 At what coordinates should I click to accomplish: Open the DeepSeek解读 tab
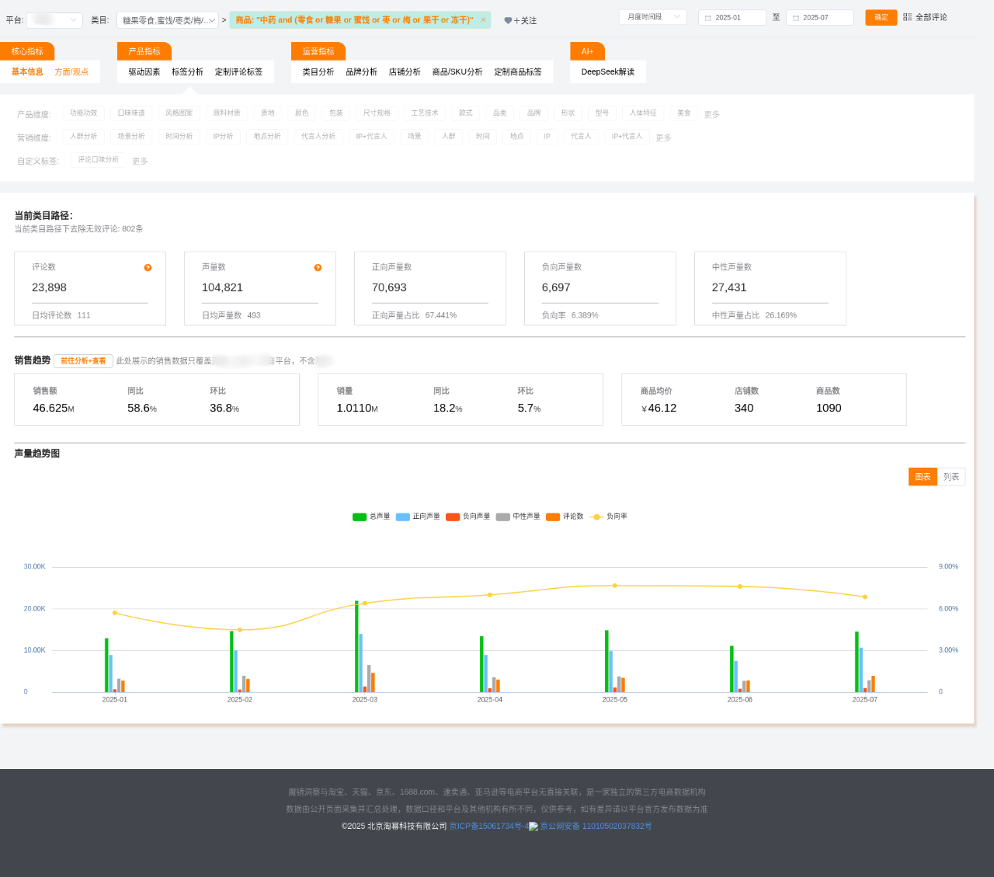[608, 72]
